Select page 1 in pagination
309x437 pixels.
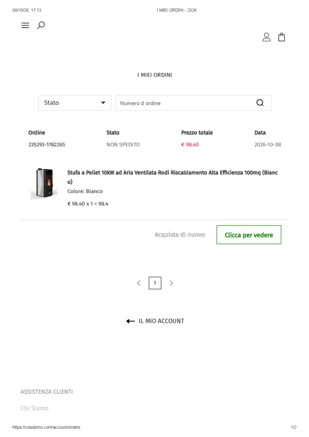(x=155, y=283)
